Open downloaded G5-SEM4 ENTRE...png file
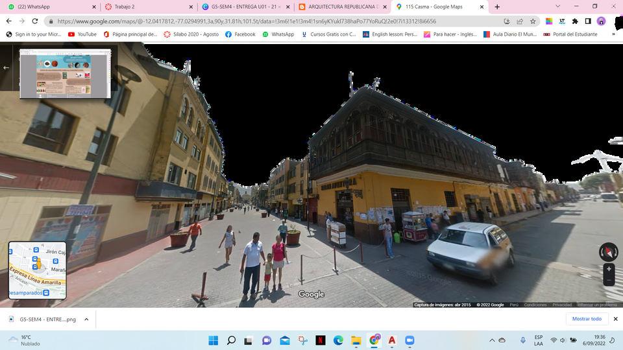Image resolution: width=623 pixels, height=350 pixels. [x=42, y=319]
